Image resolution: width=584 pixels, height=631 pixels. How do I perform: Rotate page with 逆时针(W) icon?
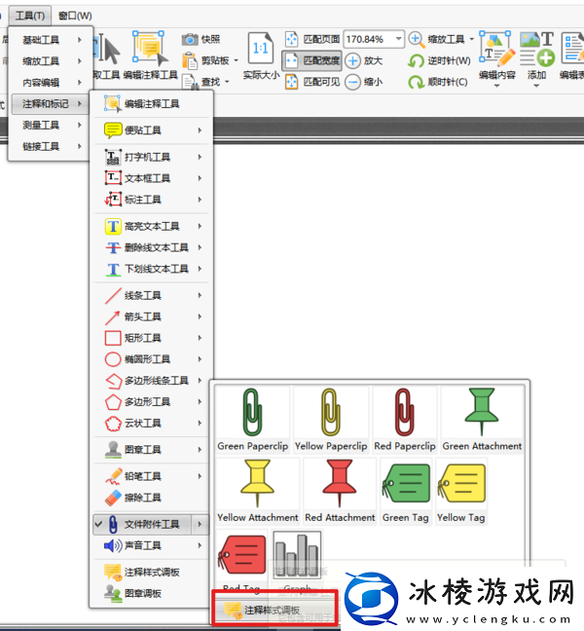[x=416, y=60]
